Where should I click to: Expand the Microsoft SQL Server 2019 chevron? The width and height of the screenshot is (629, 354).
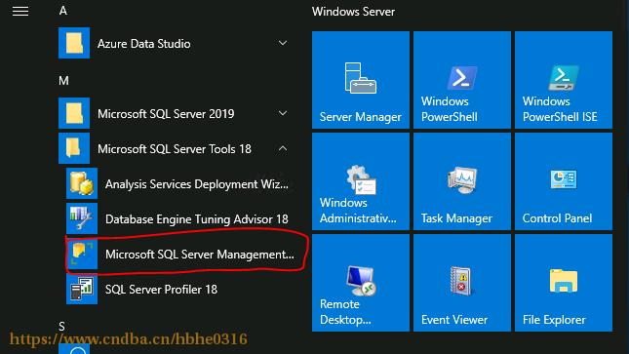[283, 113]
